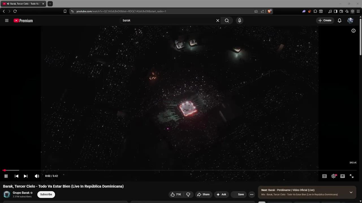Viewport: 362px width, 203px height.
Task: Open player settings gear
Action: click(x=334, y=176)
